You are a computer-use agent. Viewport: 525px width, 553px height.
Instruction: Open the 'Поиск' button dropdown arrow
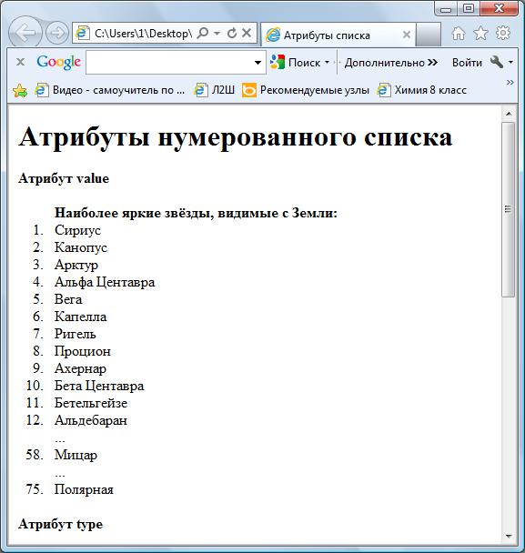(327, 63)
